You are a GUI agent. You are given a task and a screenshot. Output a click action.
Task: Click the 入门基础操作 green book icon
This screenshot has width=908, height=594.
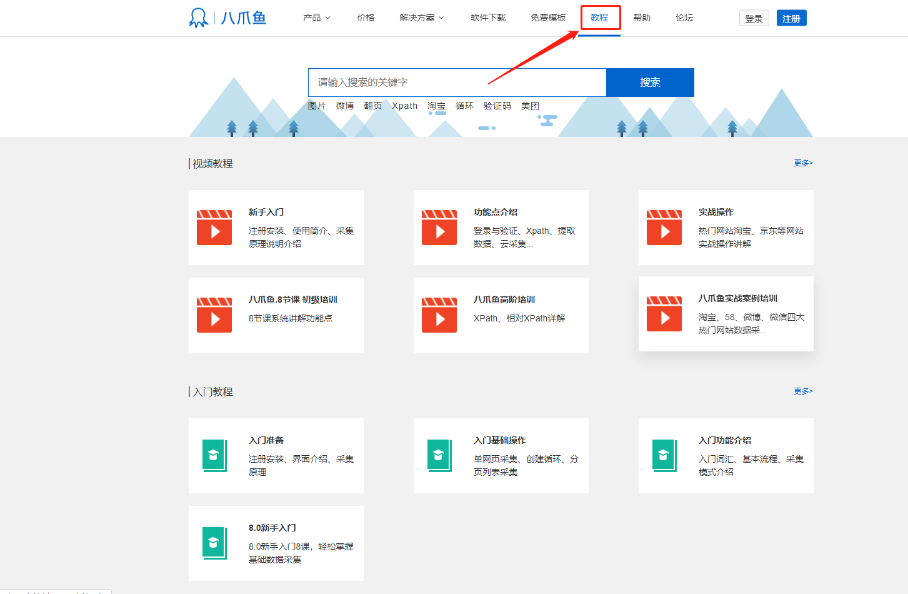[x=439, y=456]
